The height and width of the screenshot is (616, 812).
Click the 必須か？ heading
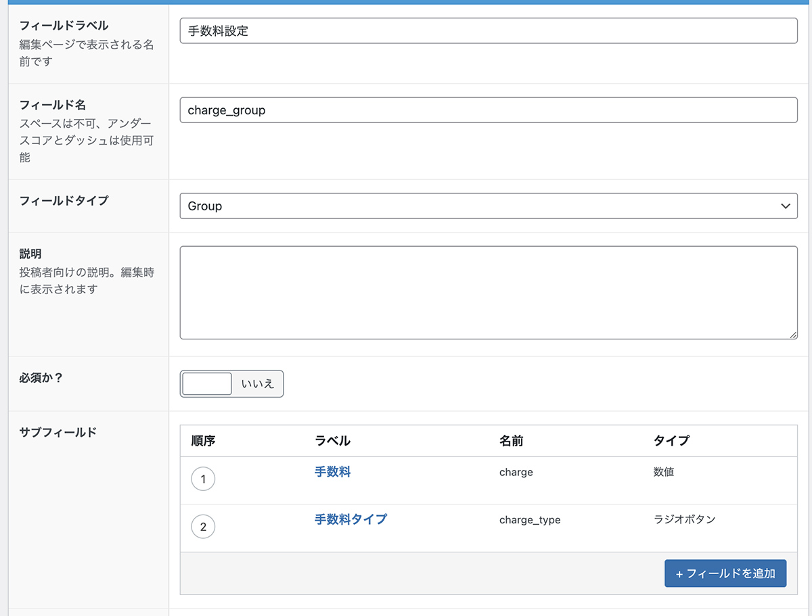tap(41, 377)
